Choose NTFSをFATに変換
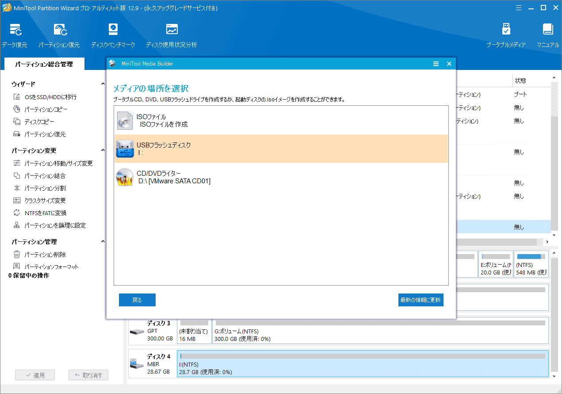Viewport: 562px width, 394px height. pyautogui.click(x=40, y=213)
